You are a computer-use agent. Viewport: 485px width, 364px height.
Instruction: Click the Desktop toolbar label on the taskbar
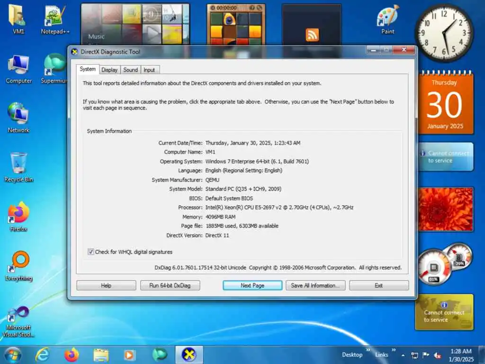(352, 355)
